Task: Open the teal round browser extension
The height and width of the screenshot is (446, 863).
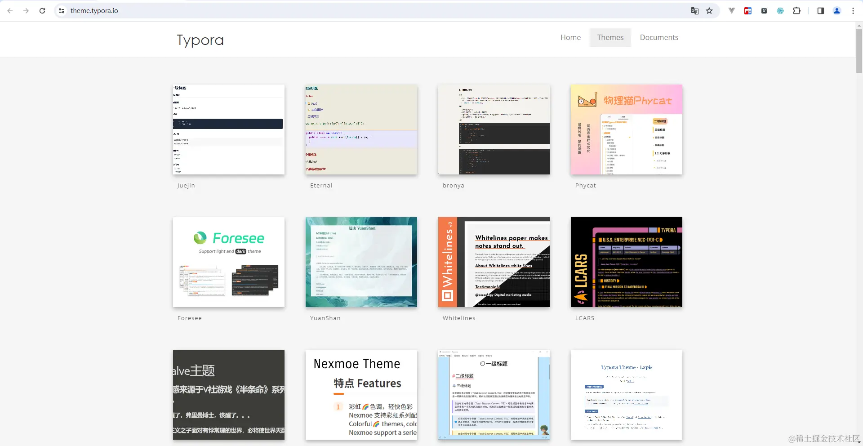Action: [x=780, y=11]
